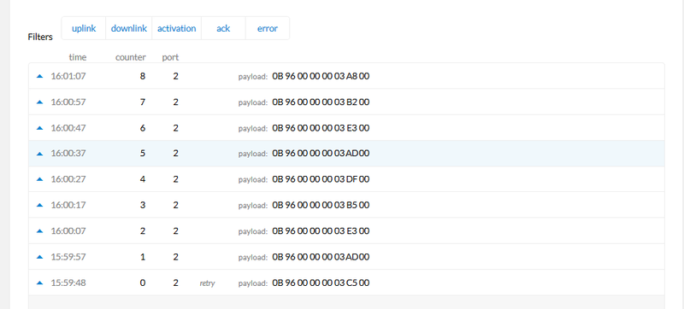
Task: Click uplink arrow icon for 16:00:27 entry
Action: (x=39, y=179)
